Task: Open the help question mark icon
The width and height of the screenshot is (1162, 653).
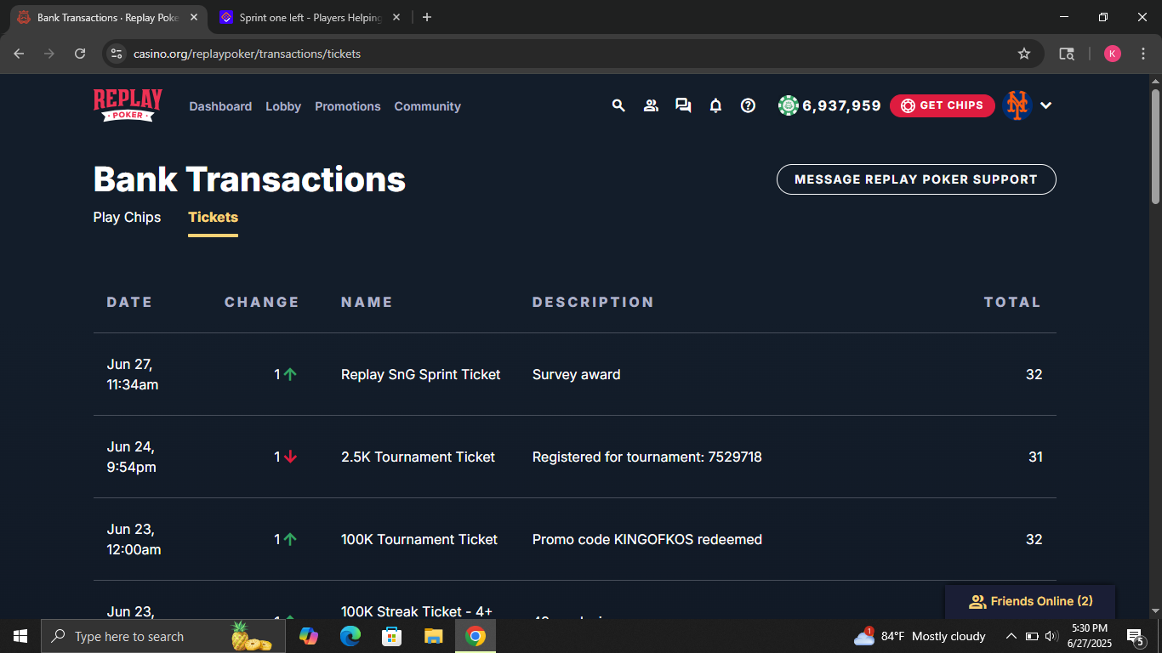Action: [x=748, y=105]
